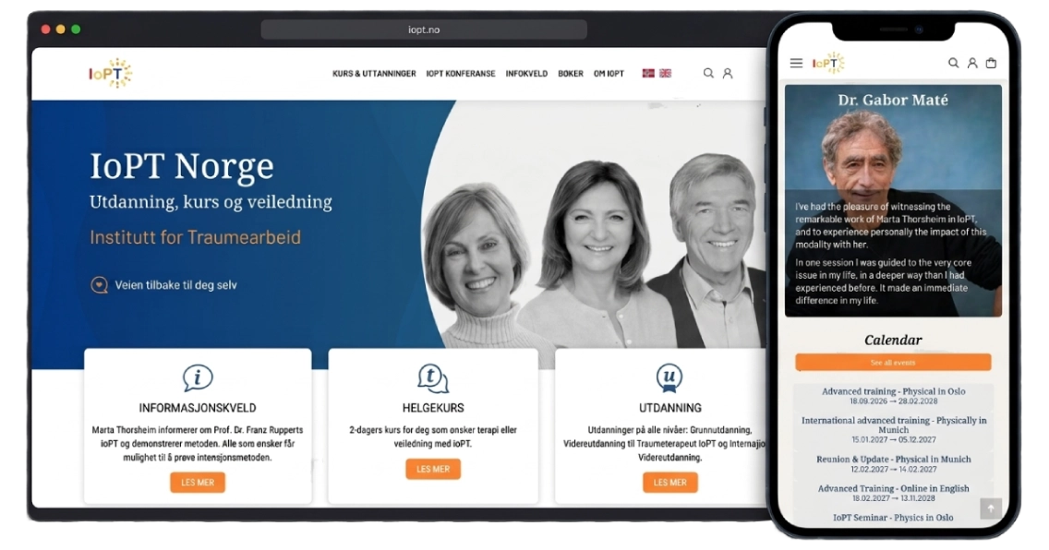Click Utdanning, kurs og veiledning subtitle
1049x550 pixels.
(x=211, y=202)
